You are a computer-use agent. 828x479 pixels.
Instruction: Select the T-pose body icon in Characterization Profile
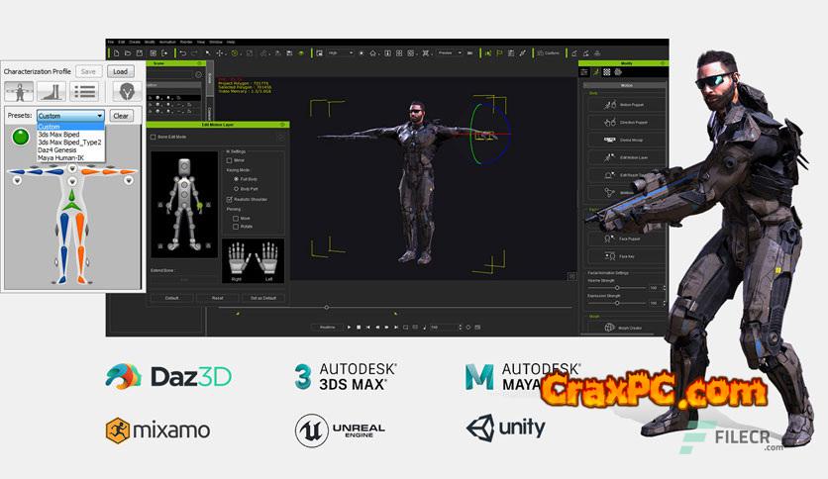[20, 91]
